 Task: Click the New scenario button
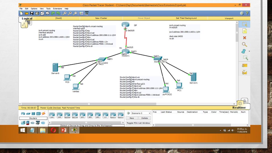click(132, 118)
